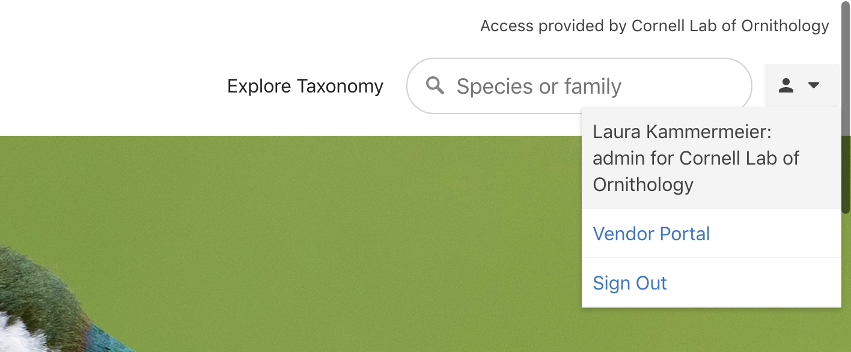Click the scrollbar track below the thumb
The height and width of the screenshot is (352, 851).
[846, 282]
